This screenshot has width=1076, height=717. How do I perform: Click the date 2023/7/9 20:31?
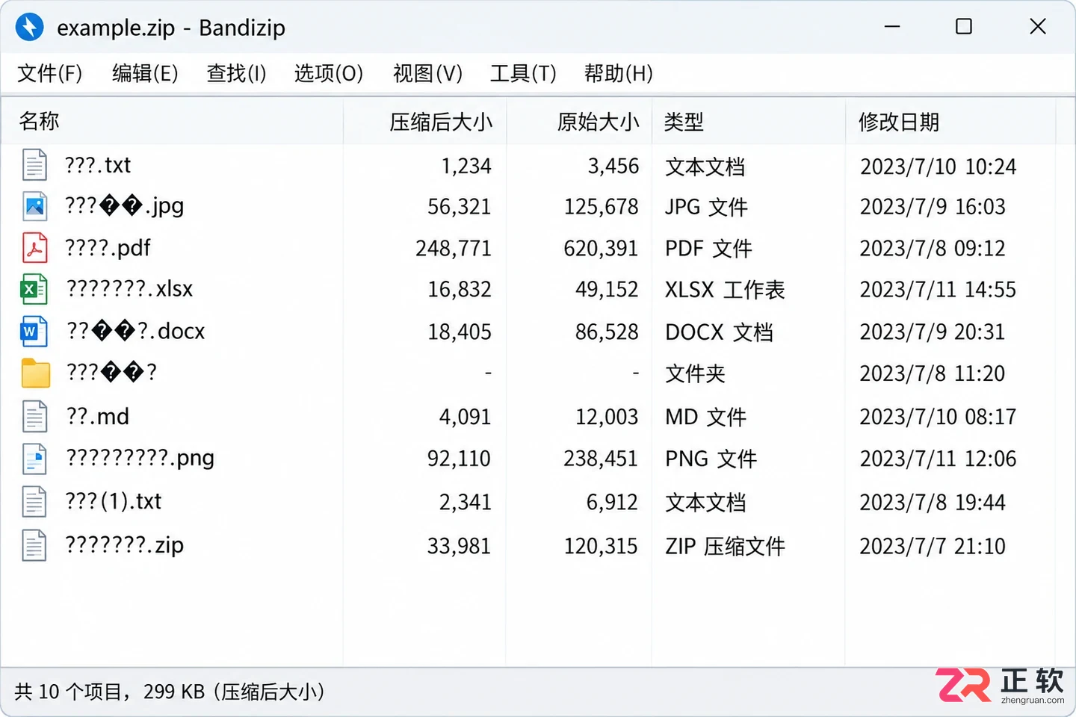coord(933,332)
